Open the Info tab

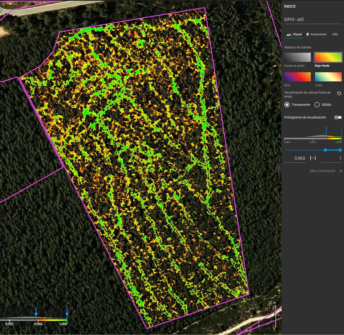(x=335, y=34)
